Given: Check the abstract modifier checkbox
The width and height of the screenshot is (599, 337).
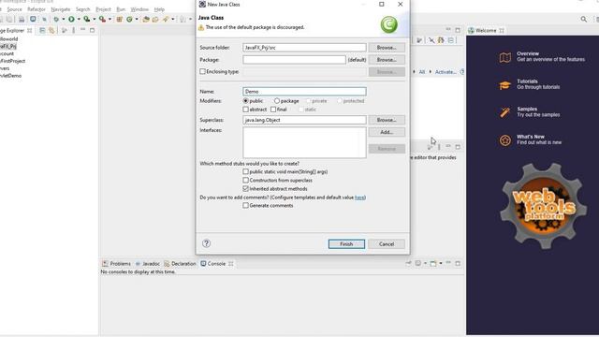Looking at the screenshot, I should coord(245,110).
